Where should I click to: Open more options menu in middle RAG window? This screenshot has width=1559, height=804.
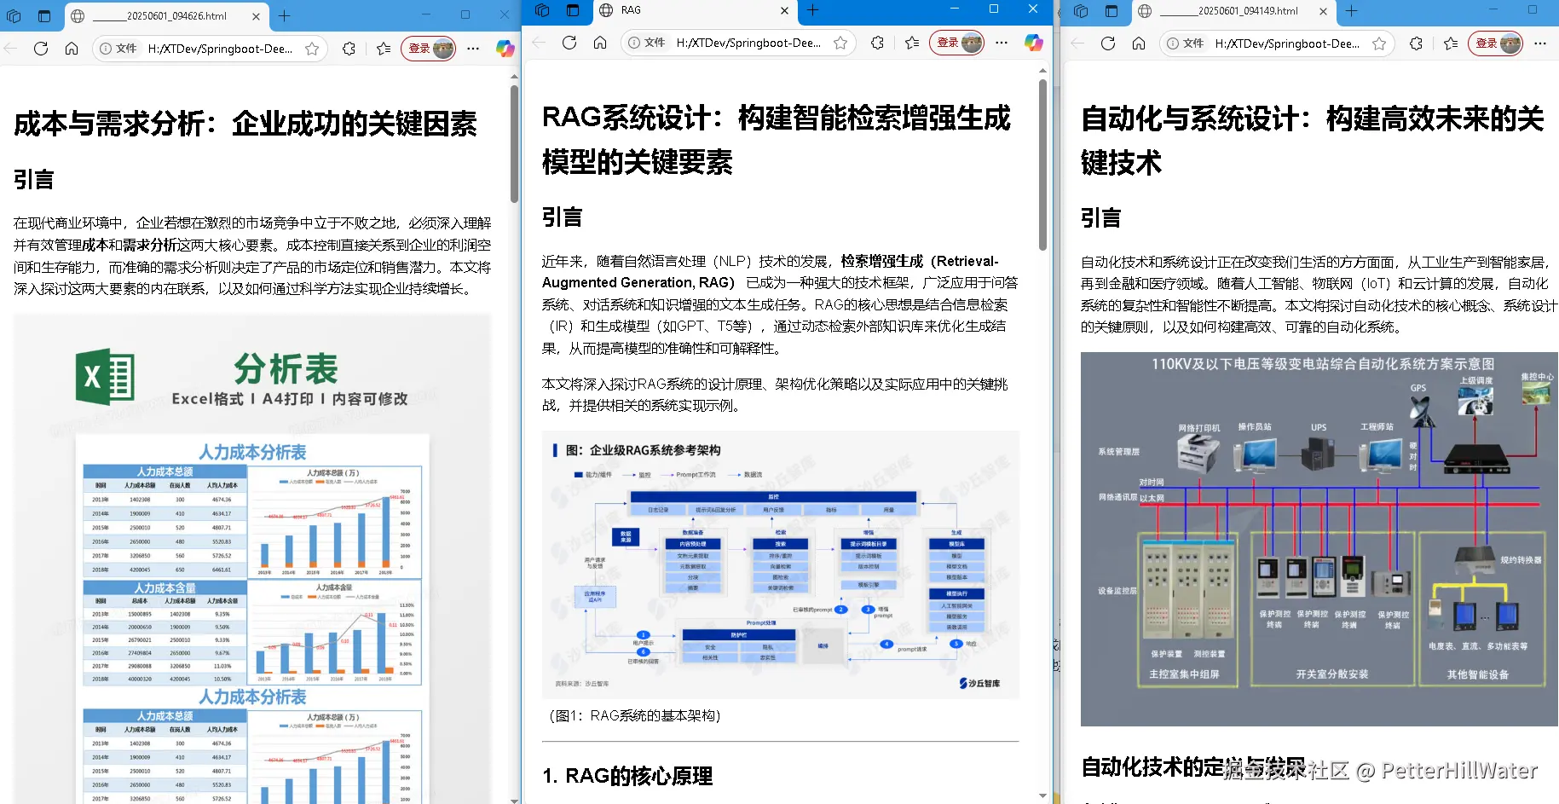coord(1002,43)
